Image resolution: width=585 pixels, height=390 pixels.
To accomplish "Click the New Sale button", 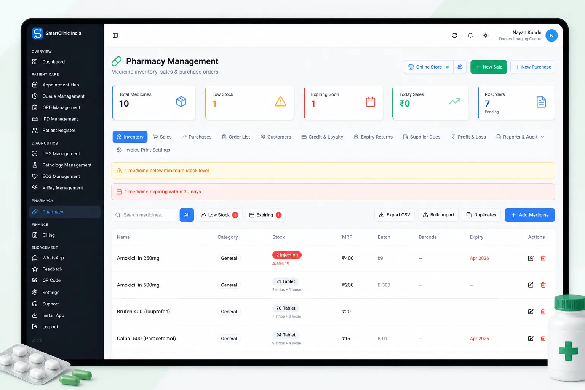I will pos(489,67).
